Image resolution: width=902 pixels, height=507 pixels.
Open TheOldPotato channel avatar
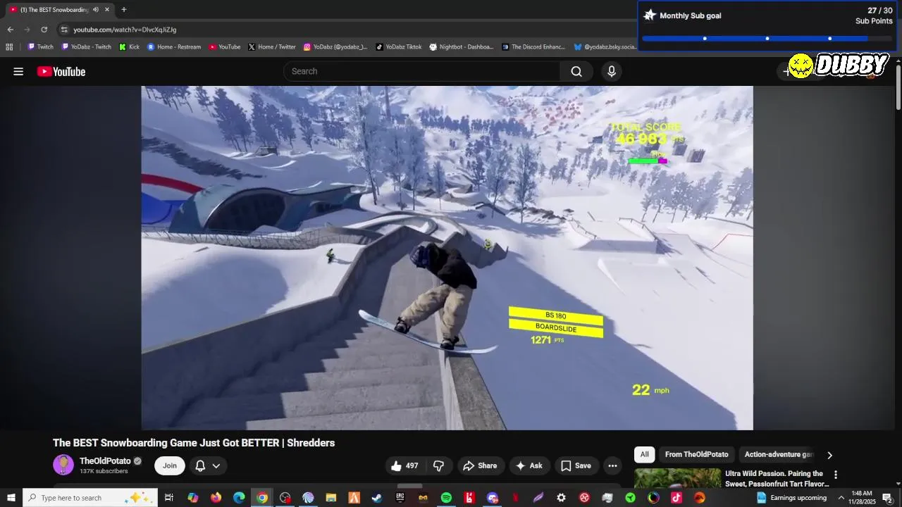click(63, 465)
